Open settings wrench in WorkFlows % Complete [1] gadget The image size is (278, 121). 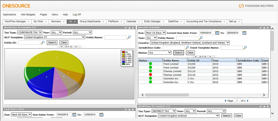pos(126,28)
